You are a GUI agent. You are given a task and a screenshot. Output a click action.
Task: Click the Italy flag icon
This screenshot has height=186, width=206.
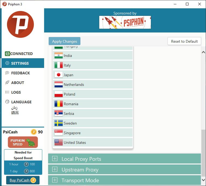click(x=59, y=65)
